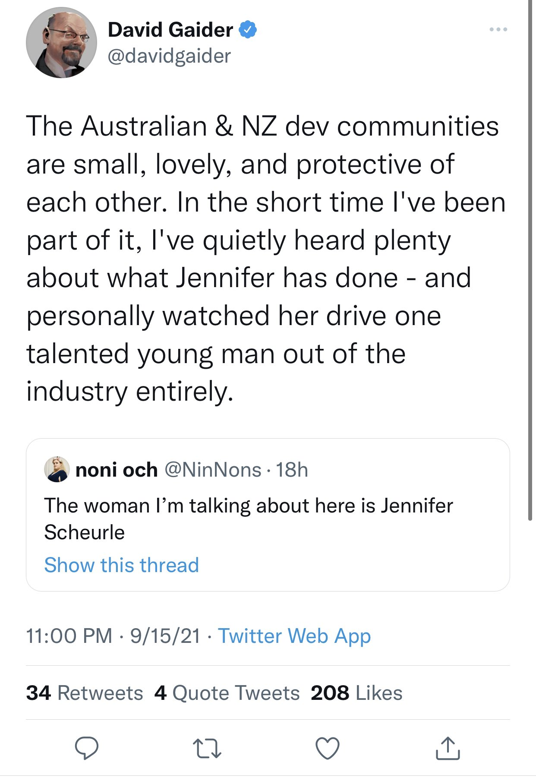The width and height of the screenshot is (536, 778).
Task: Open the Twitter Web App source link
Action: pyautogui.click(x=294, y=636)
